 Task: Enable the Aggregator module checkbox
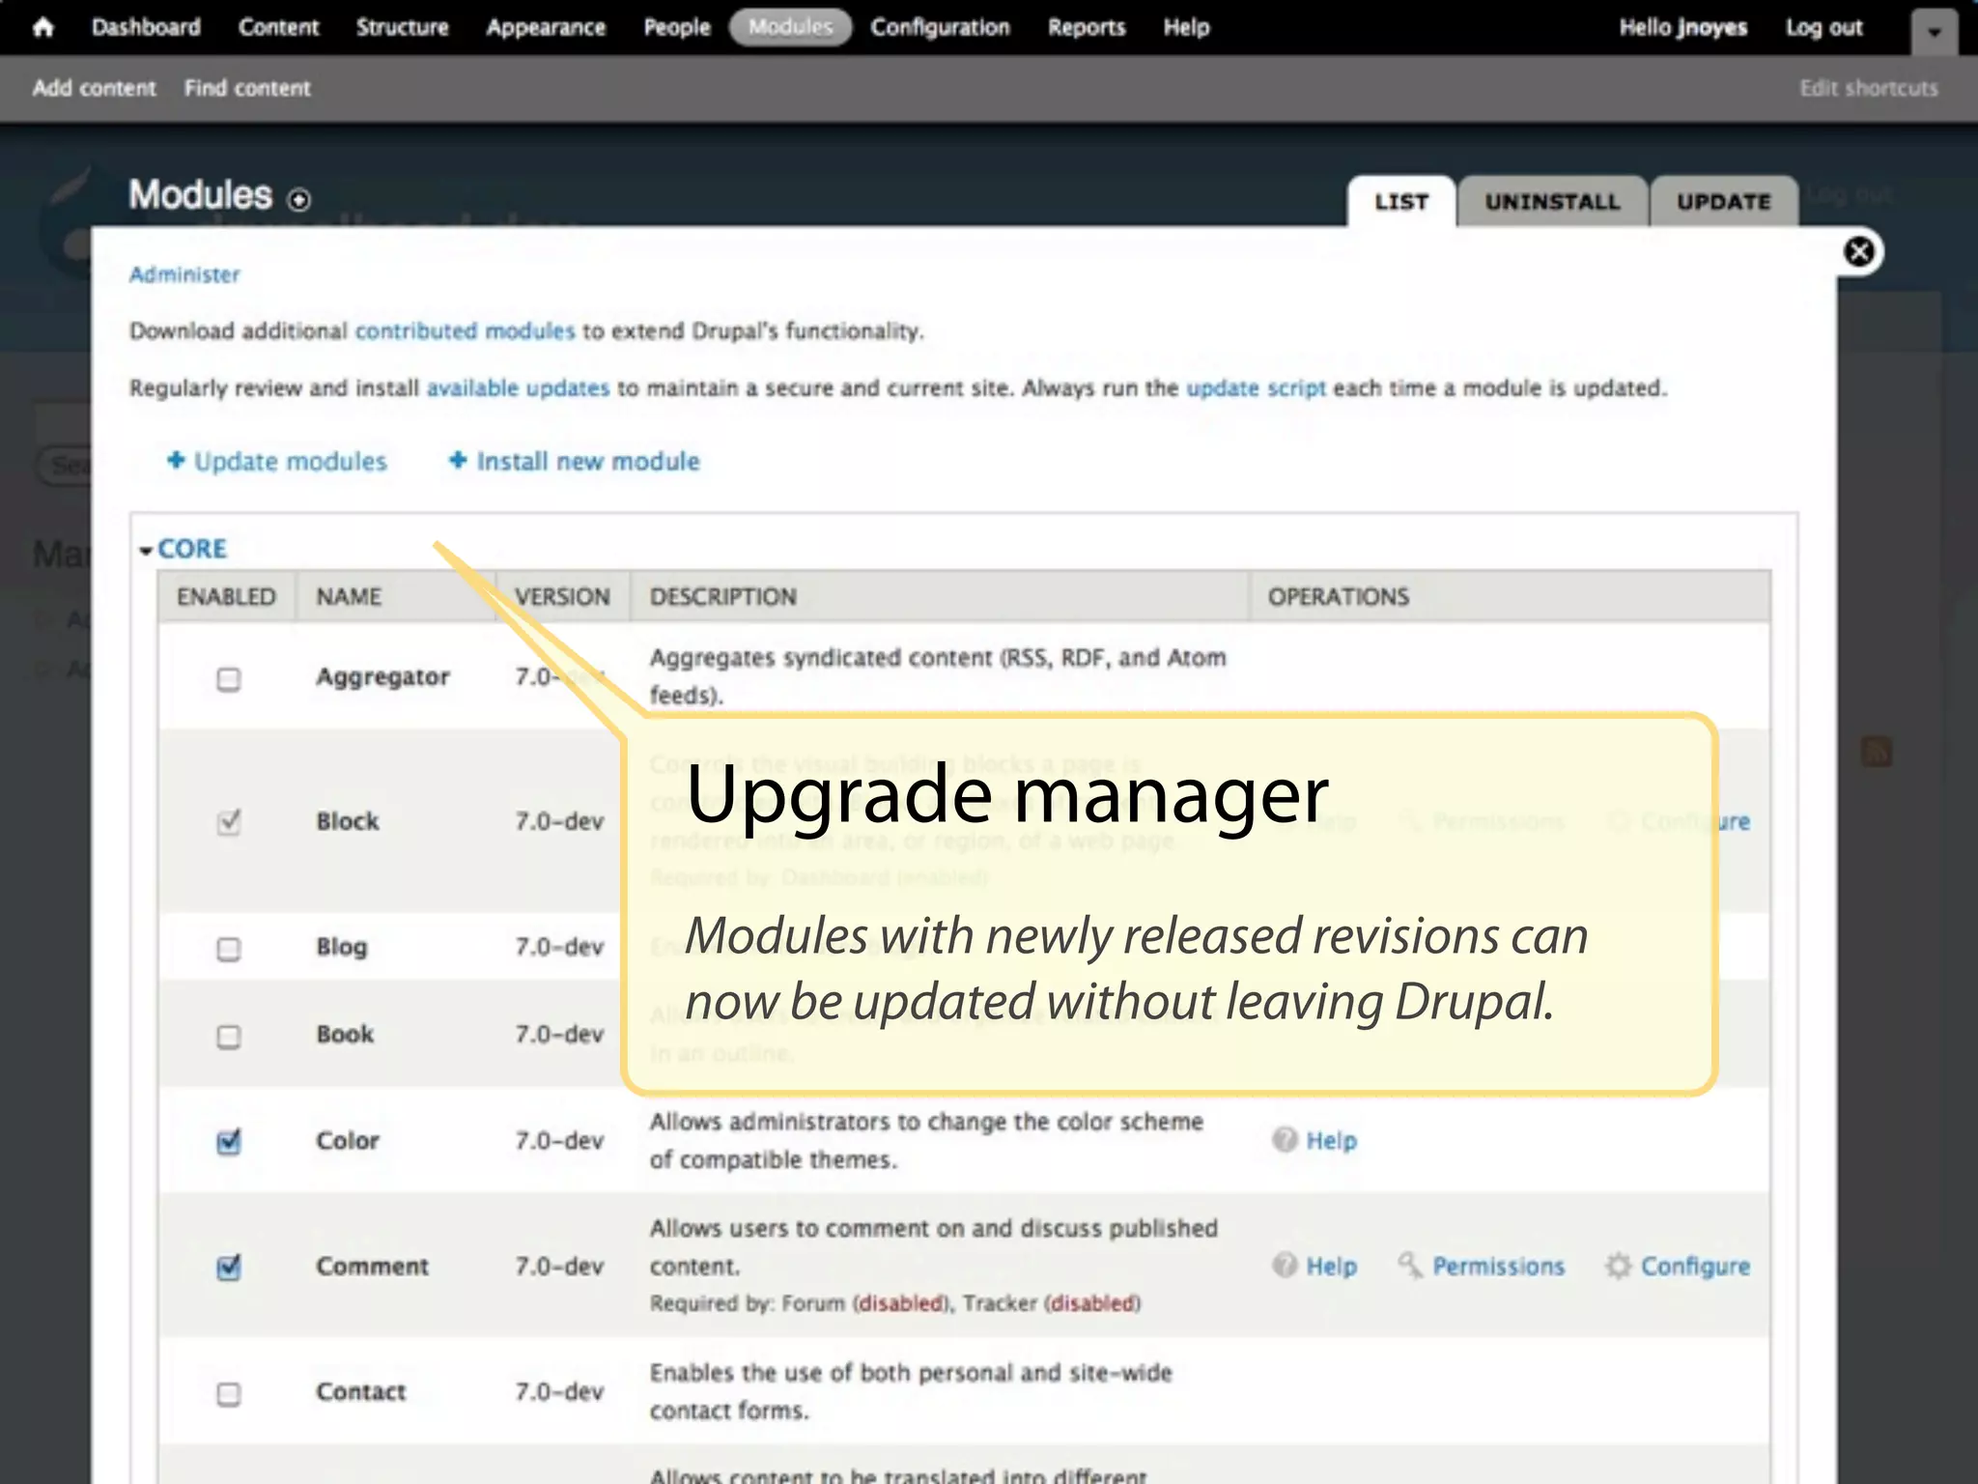pos(229,679)
